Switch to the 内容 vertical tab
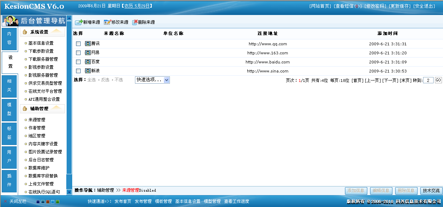Screen dimensions: 443x207 pos(9,38)
